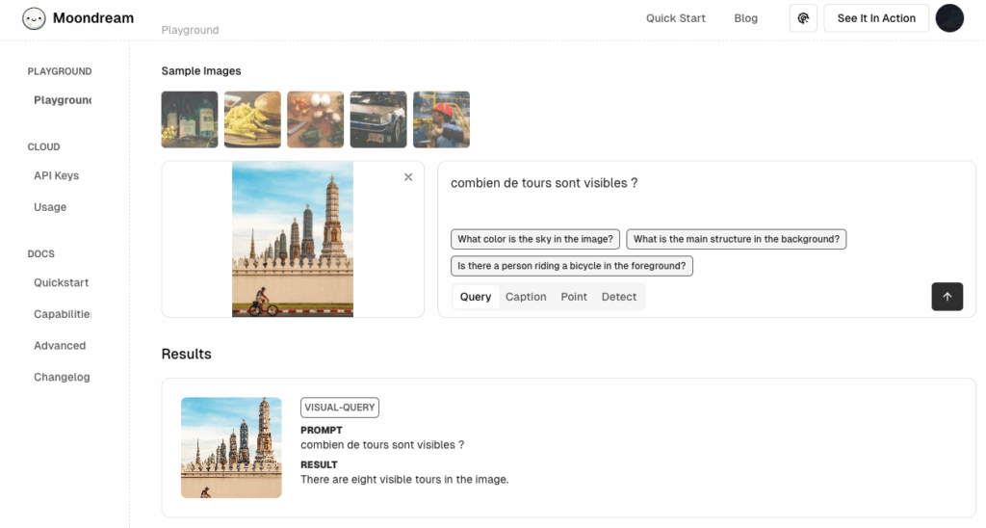This screenshot has width=986, height=528.
Task: Select the french fries sample image
Action: click(x=252, y=119)
